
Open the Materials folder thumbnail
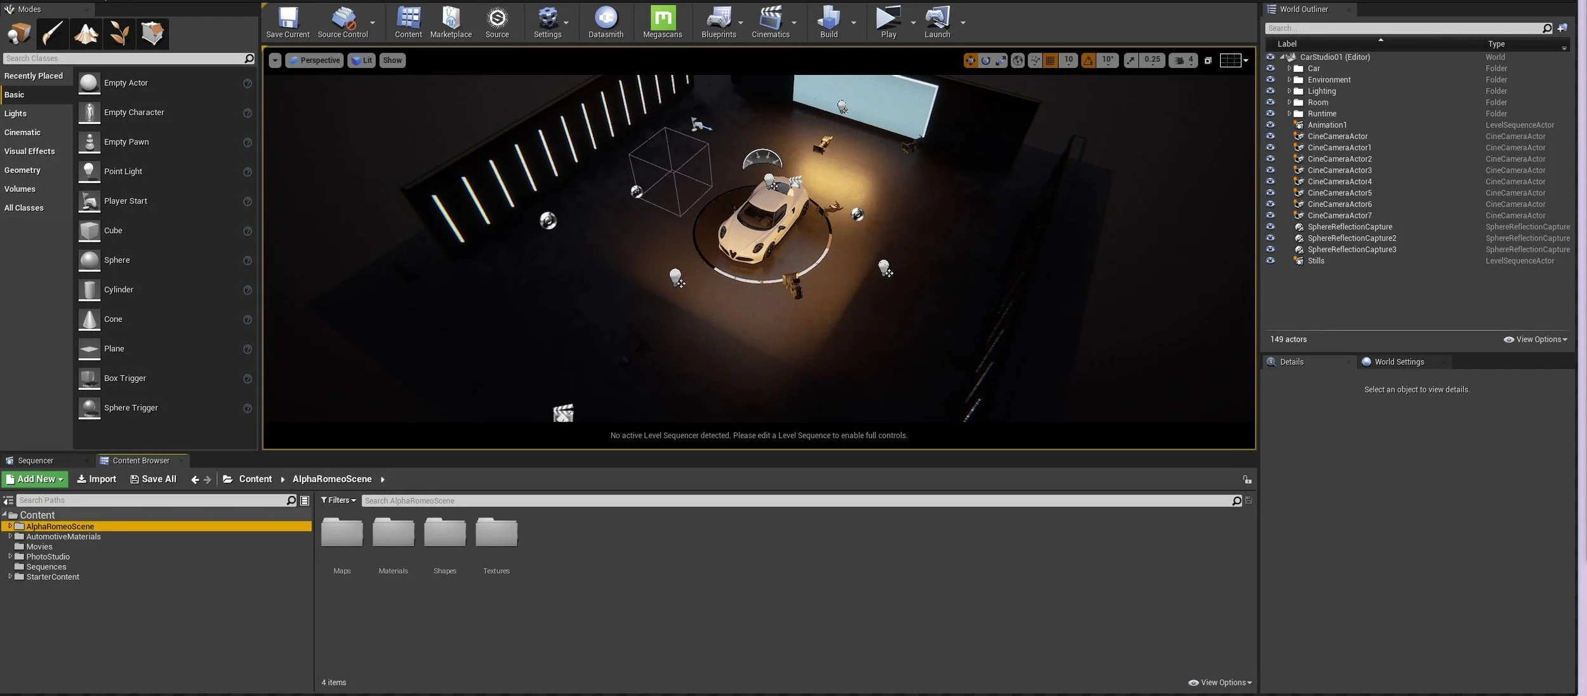393,533
